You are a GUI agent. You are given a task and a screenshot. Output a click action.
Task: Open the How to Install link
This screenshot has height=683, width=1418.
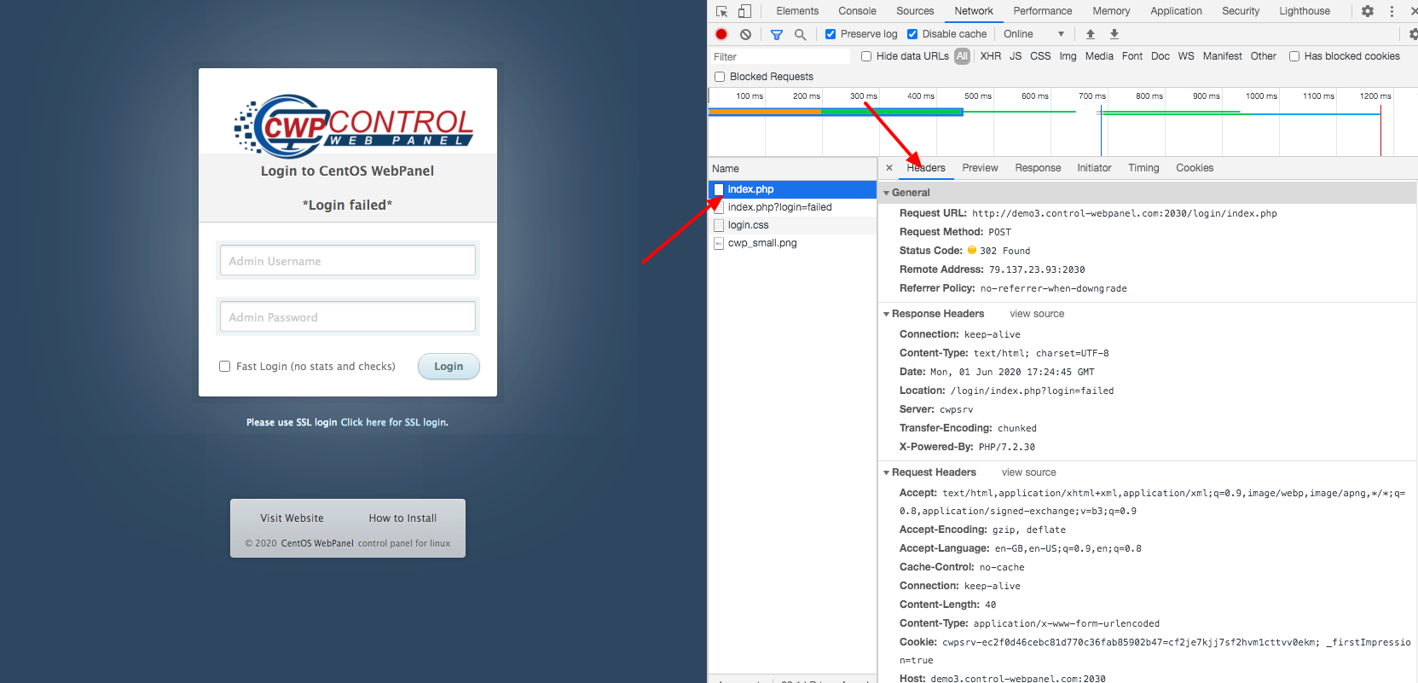tap(402, 518)
